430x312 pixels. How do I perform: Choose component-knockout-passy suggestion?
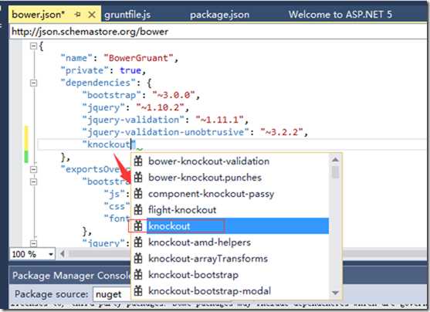[x=212, y=194]
